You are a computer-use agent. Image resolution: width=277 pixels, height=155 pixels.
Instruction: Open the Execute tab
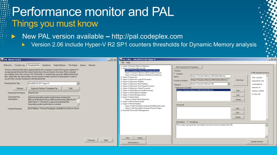coord(92,65)
